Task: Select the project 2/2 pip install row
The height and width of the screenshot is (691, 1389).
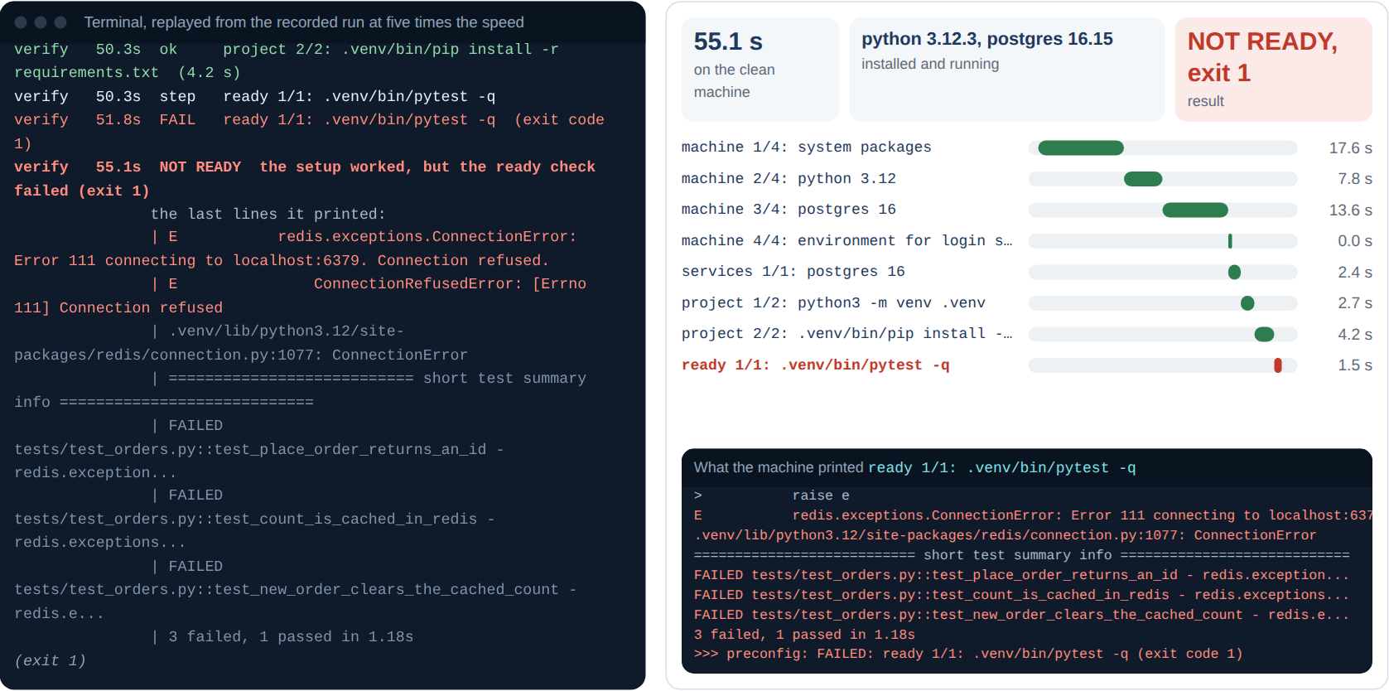Action: pos(1027,335)
